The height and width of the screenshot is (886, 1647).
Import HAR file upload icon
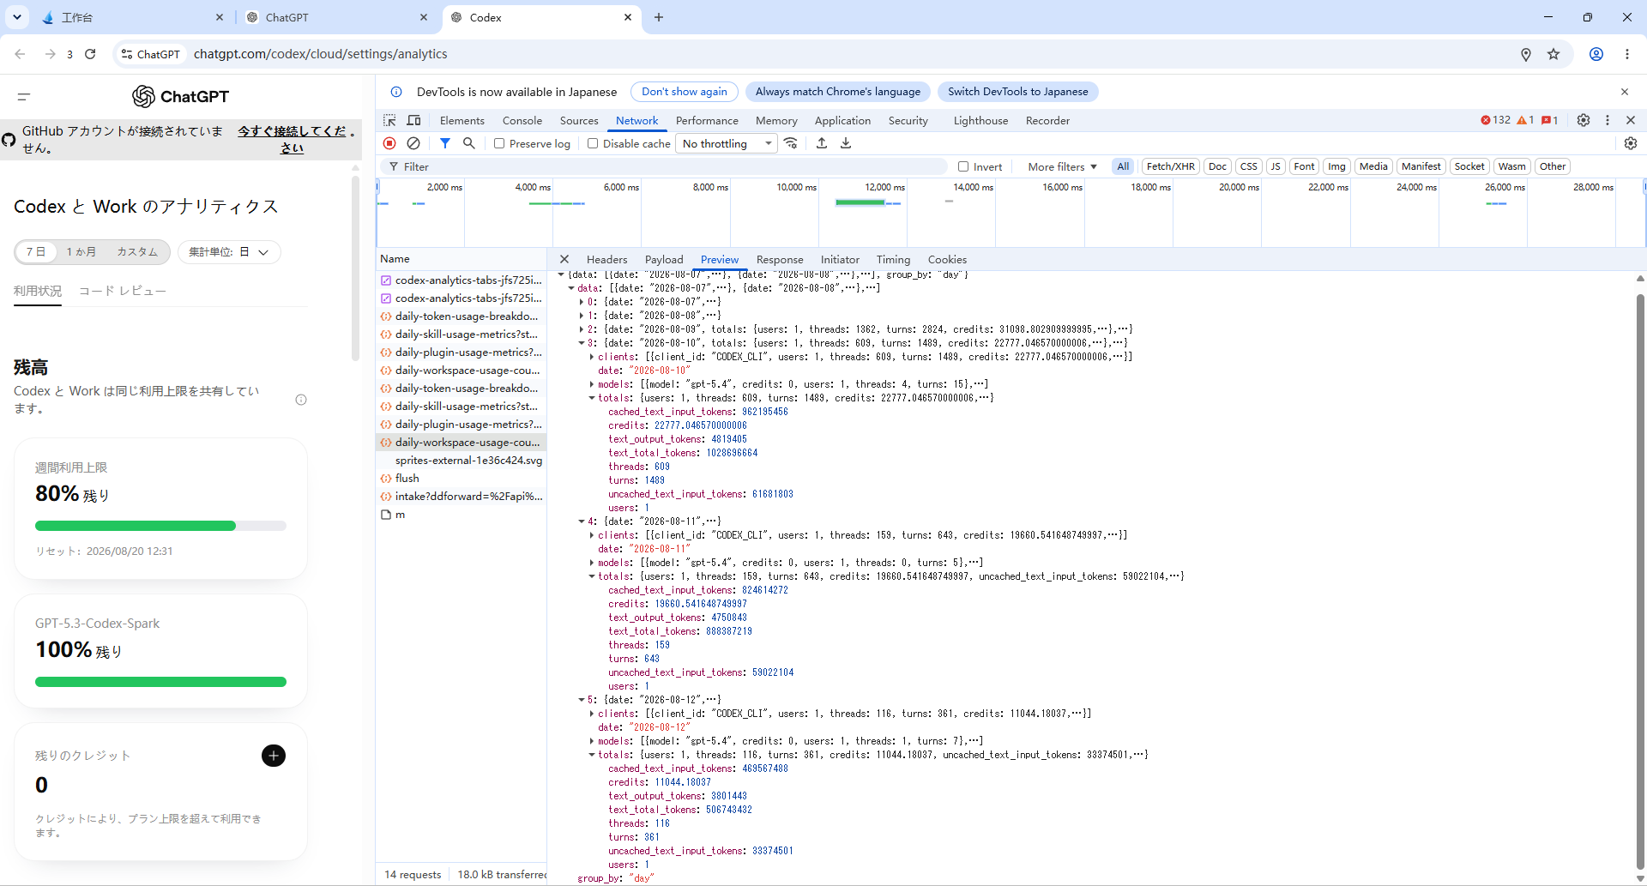pos(822,143)
